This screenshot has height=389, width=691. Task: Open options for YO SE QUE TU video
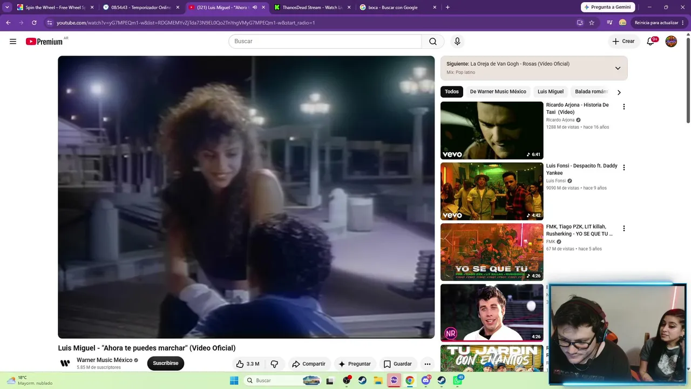(624, 229)
